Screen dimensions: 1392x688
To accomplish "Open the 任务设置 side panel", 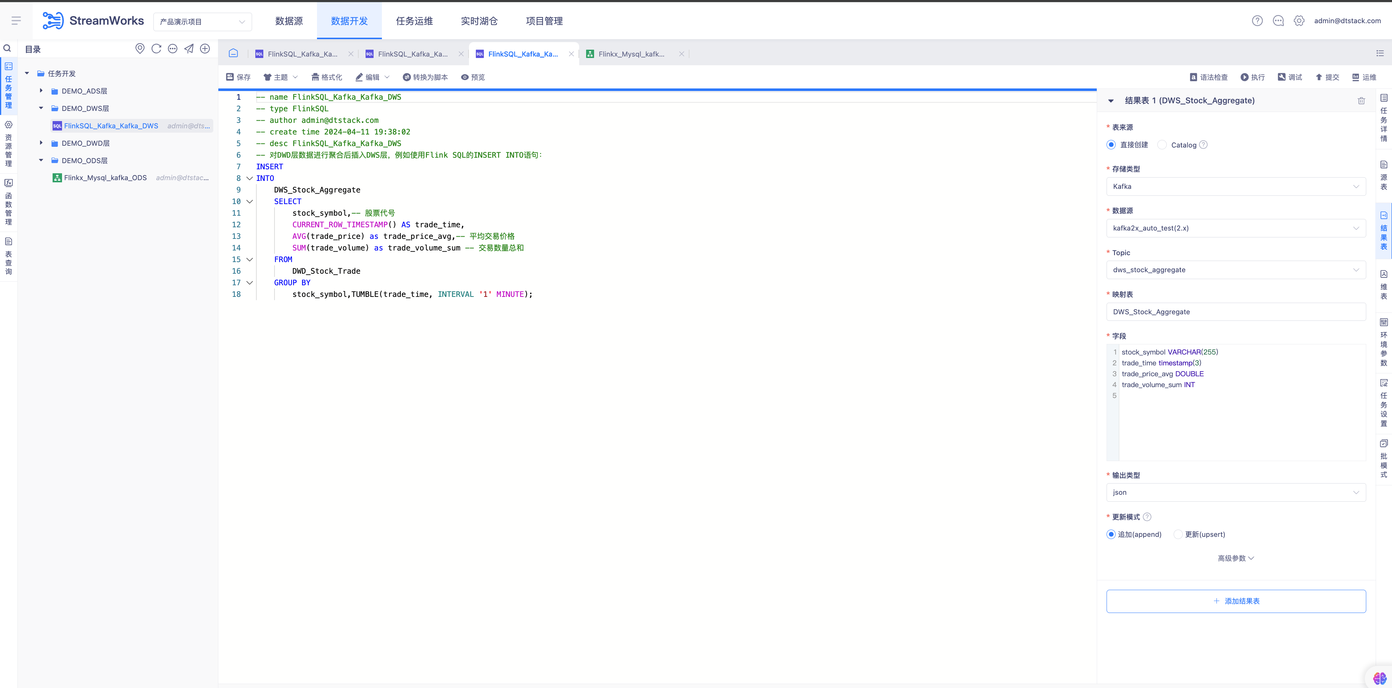I will (x=1383, y=403).
